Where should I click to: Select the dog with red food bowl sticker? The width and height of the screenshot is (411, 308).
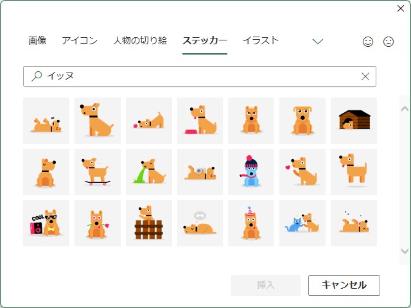tap(200, 121)
